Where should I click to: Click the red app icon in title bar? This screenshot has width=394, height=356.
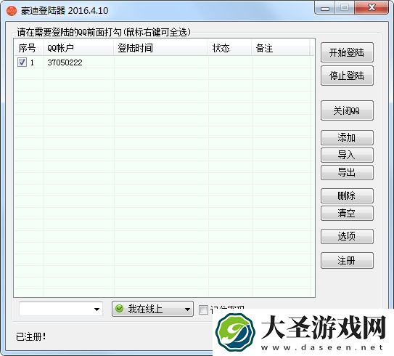coord(12,11)
